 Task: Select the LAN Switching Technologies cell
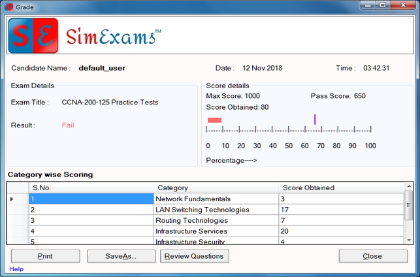coord(216,210)
